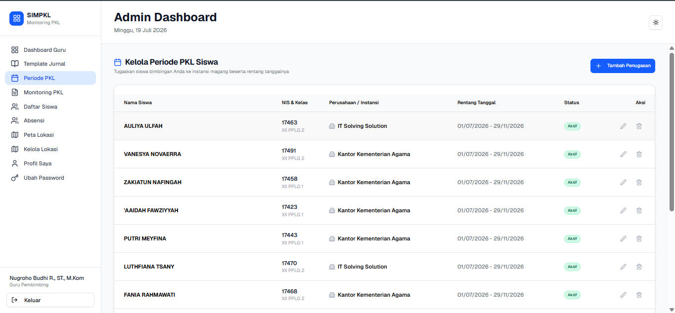Viewport: 675px width, 313px height.
Task: Delete PUTRI MEYFINA assignment
Action: (639, 238)
